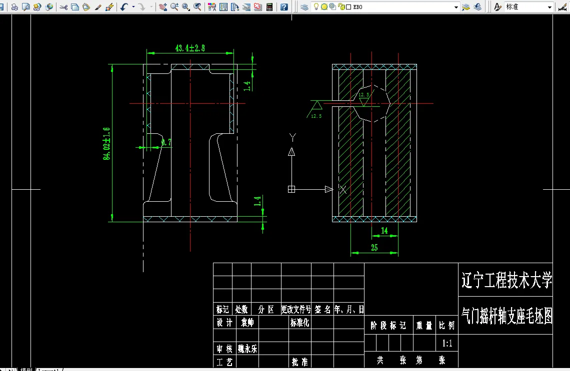Select the 更改文件号 header cell
Screen dimensions: 570x371
tap(296, 309)
